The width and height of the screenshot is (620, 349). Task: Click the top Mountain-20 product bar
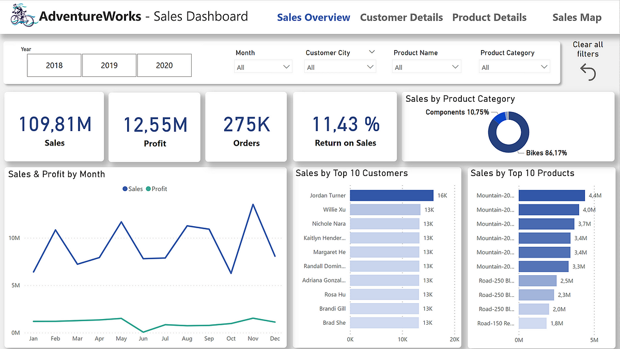point(550,195)
